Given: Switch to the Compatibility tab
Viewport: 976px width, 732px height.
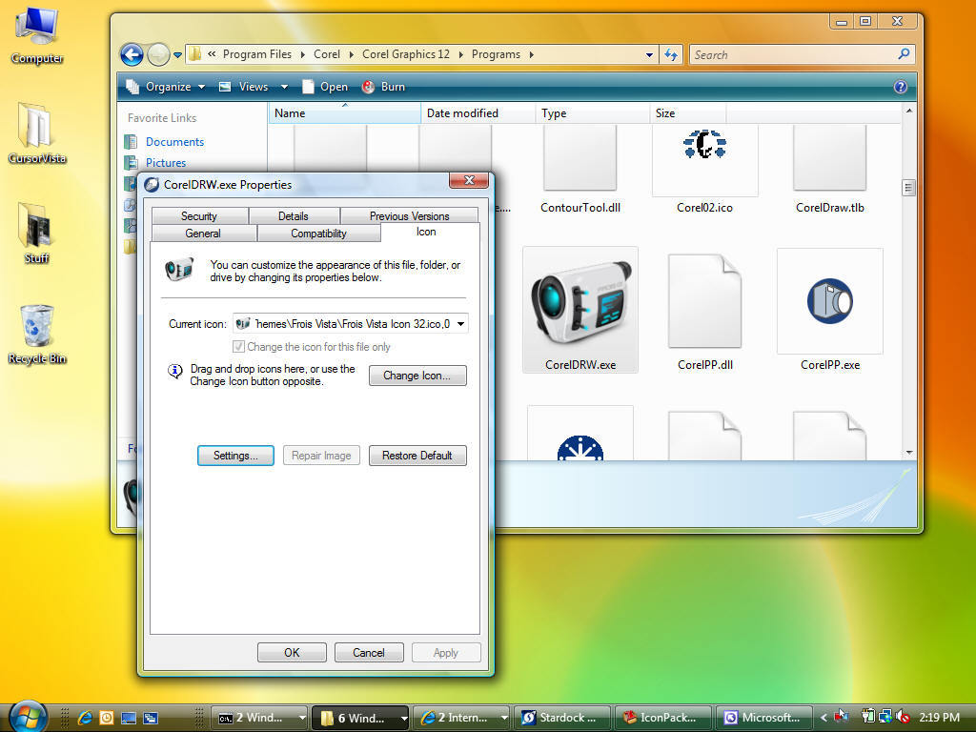Looking at the screenshot, I should click(318, 233).
